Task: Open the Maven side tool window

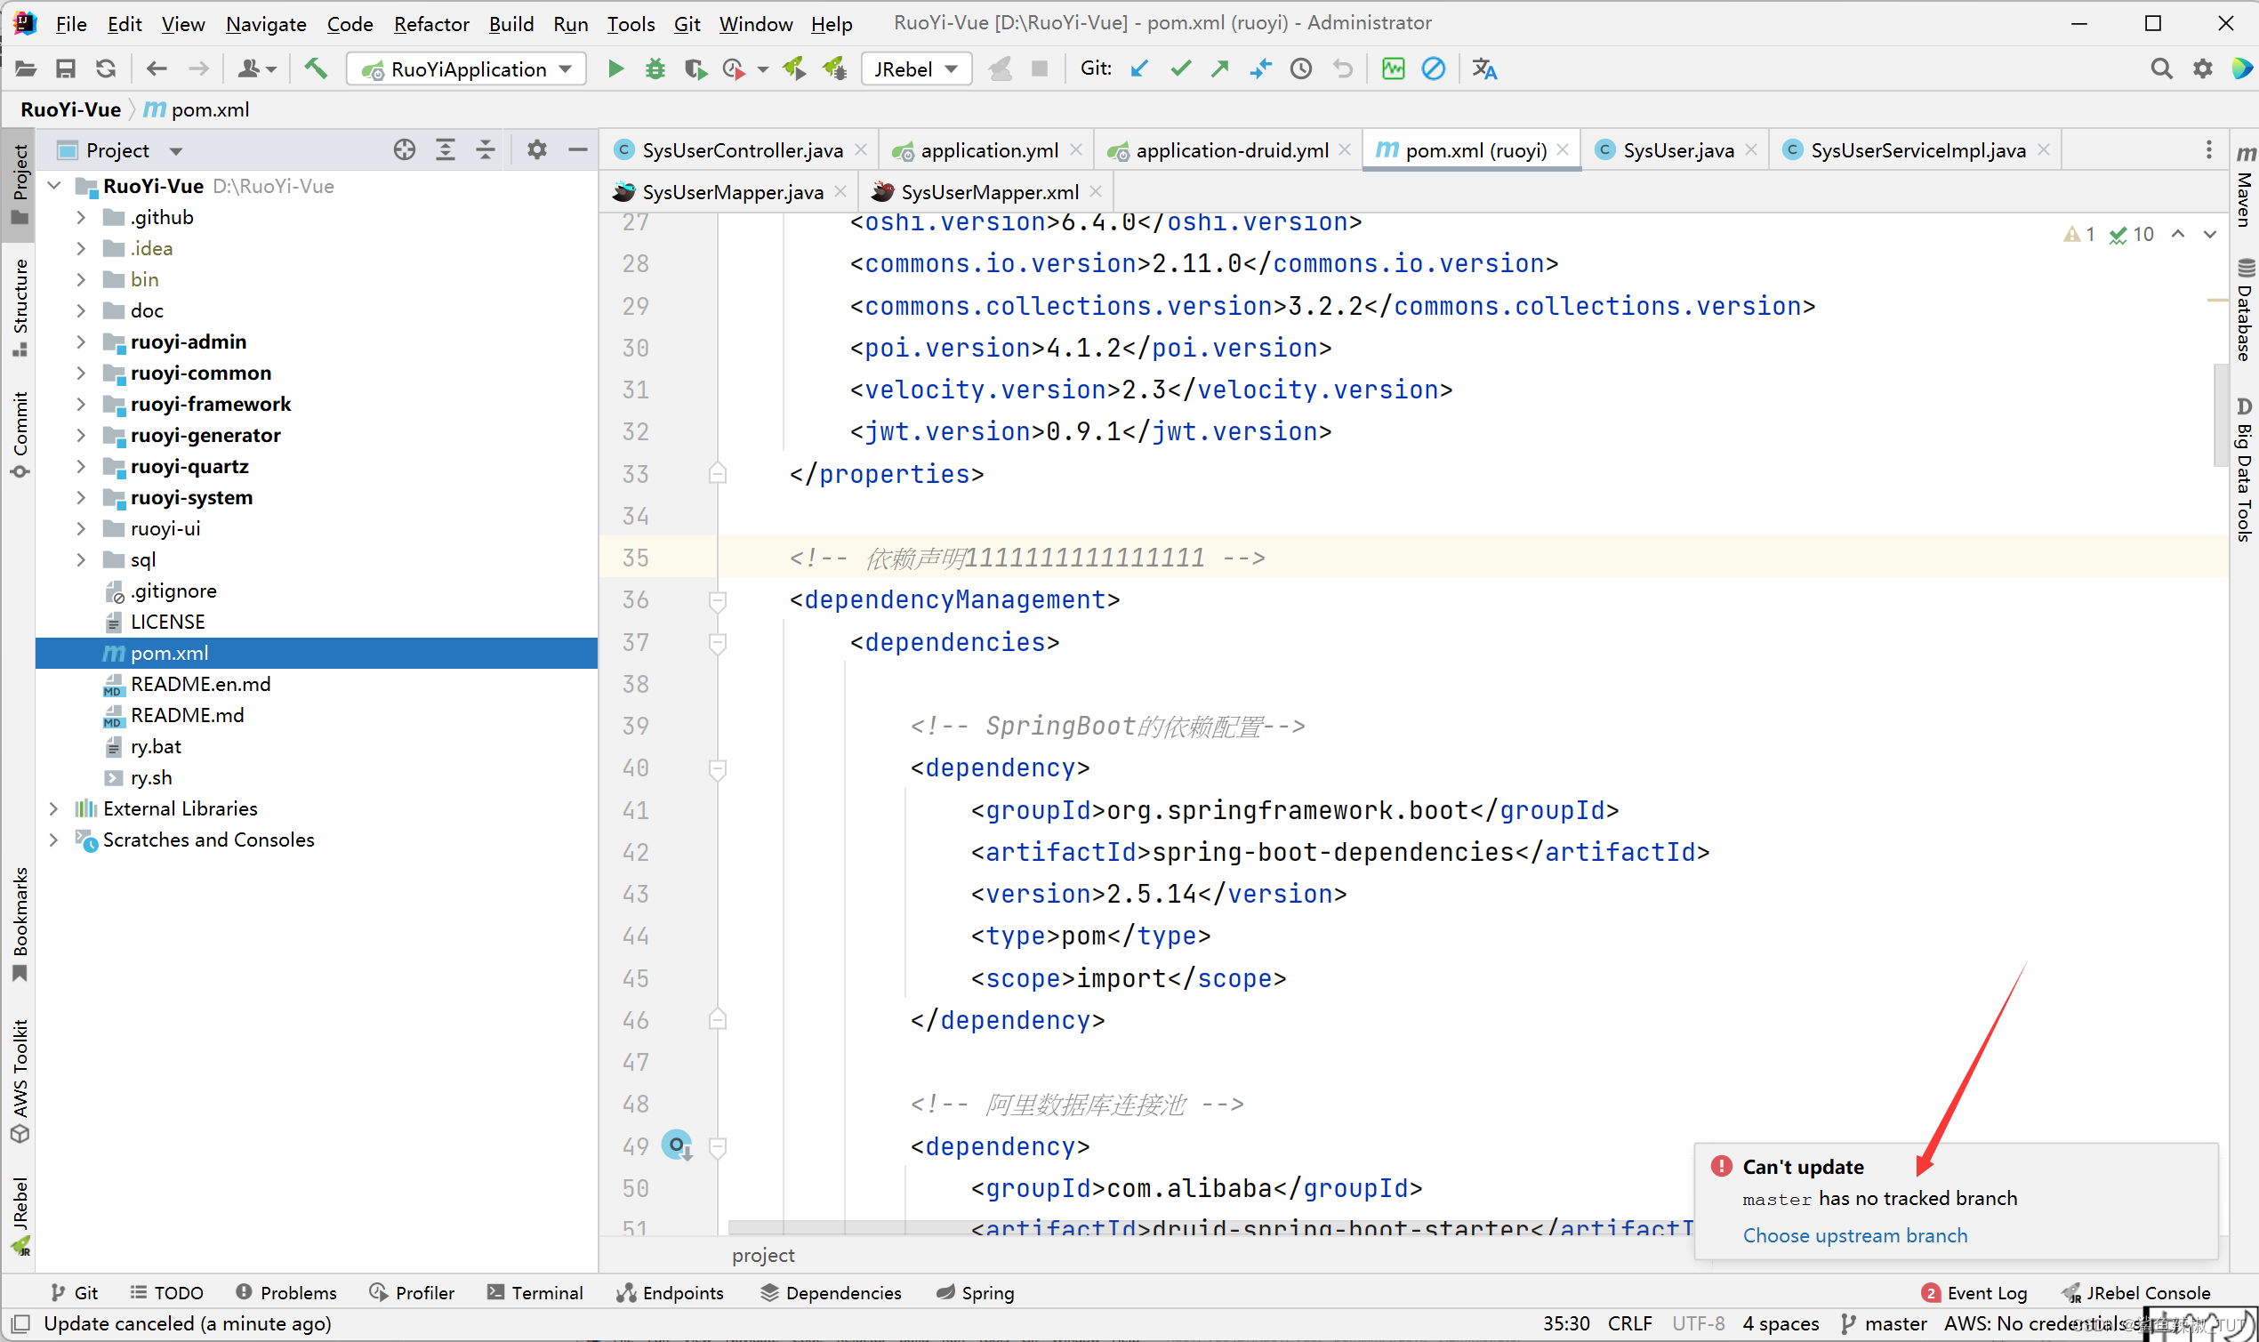Action: point(2245,185)
